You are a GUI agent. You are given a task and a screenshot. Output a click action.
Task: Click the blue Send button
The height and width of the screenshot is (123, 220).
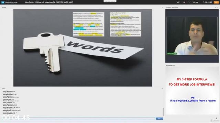click(x=159, y=119)
